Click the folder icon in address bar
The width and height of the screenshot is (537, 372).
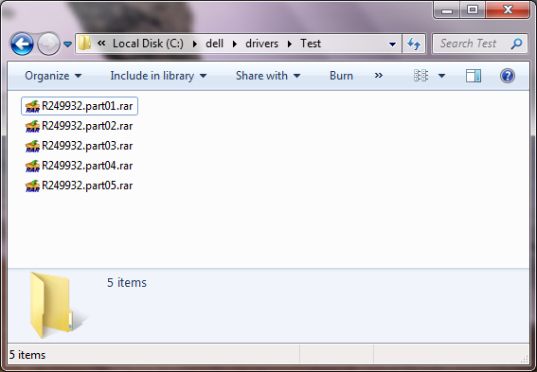pos(85,44)
